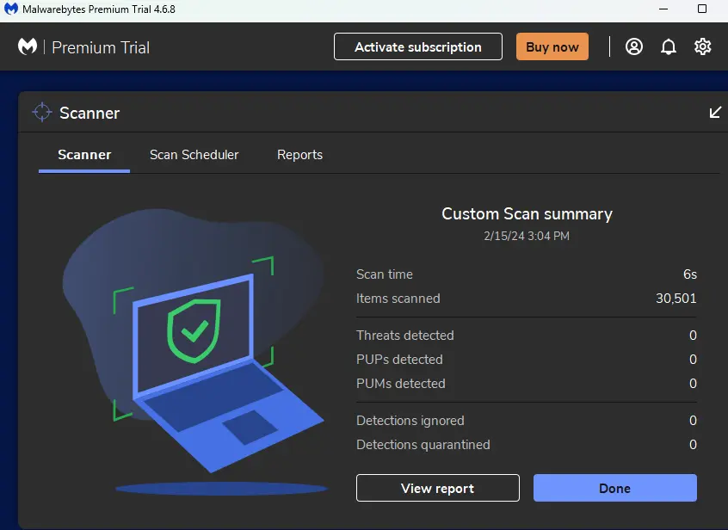728x530 pixels.
Task: Click the Detections quarantined label
Action: (x=423, y=445)
